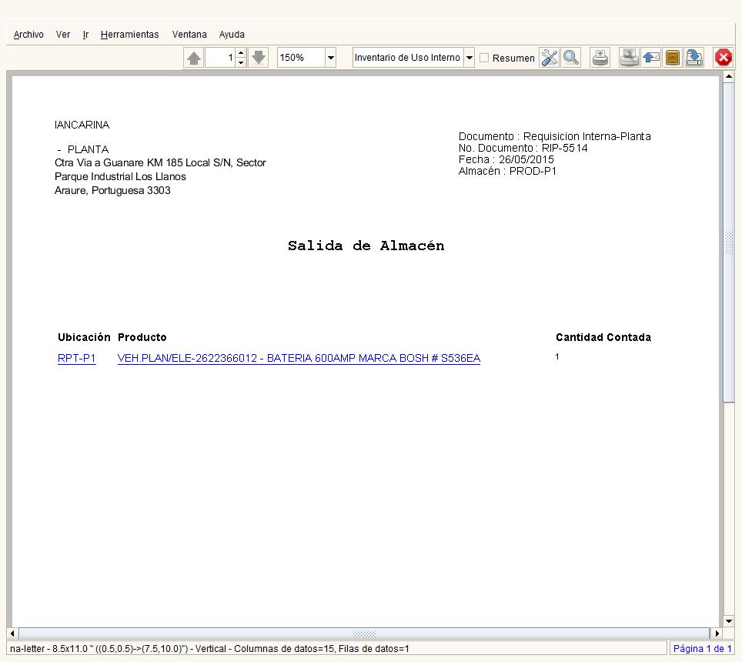Open print format customize tools icon
Viewport: 742px width, 662px height.
click(550, 58)
